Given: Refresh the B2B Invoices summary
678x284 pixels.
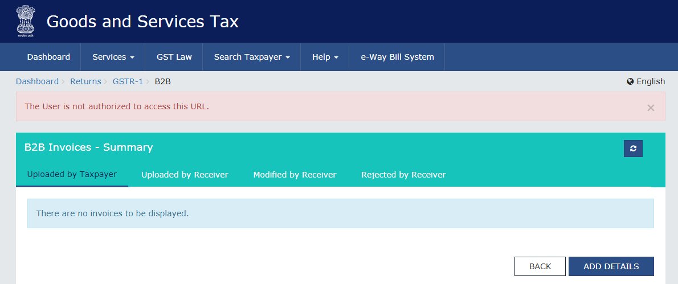Looking at the screenshot, I should click(x=633, y=149).
